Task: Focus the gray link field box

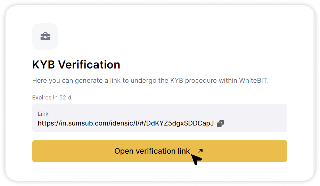Action: [159, 118]
